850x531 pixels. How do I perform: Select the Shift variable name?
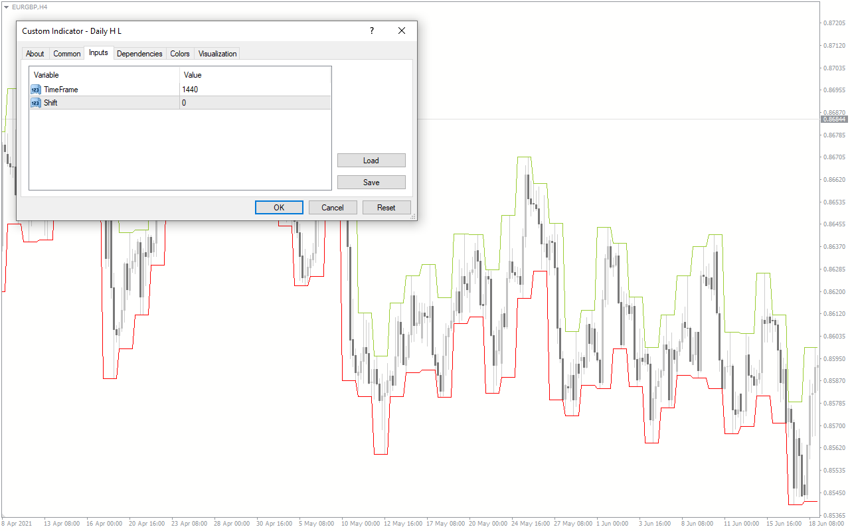[50, 103]
